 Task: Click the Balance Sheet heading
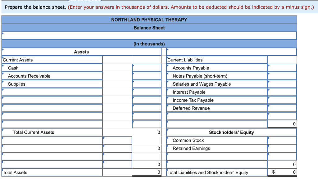click(x=149, y=28)
